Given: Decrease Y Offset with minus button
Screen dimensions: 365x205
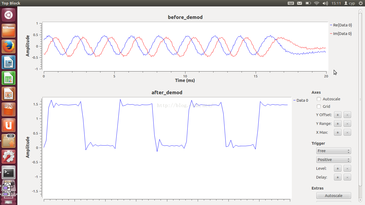Looking at the screenshot, I should [347, 115].
